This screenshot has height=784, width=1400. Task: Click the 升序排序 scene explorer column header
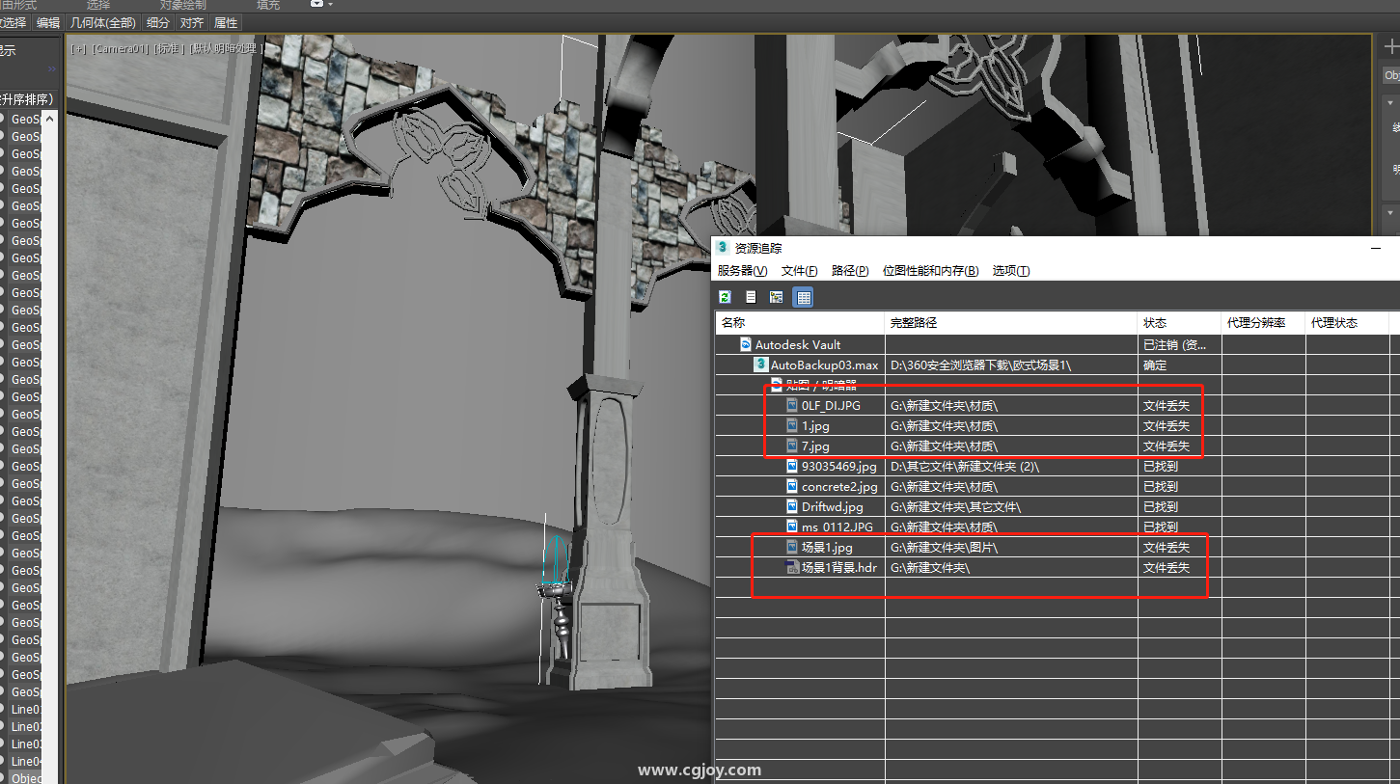coord(27,99)
